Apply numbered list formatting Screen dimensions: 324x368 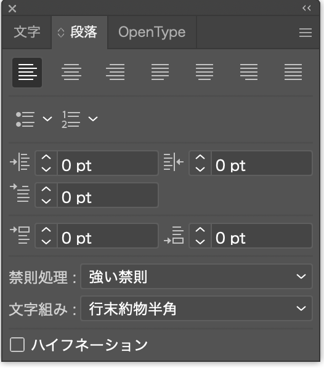(71, 119)
